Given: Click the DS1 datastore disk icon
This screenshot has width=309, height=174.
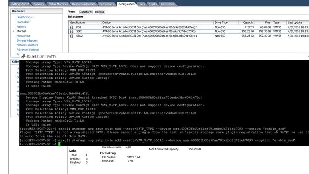Looking at the screenshot, I should (72, 27).
